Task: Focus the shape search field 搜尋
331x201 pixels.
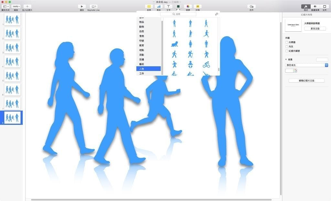Action: coord(178,14)
